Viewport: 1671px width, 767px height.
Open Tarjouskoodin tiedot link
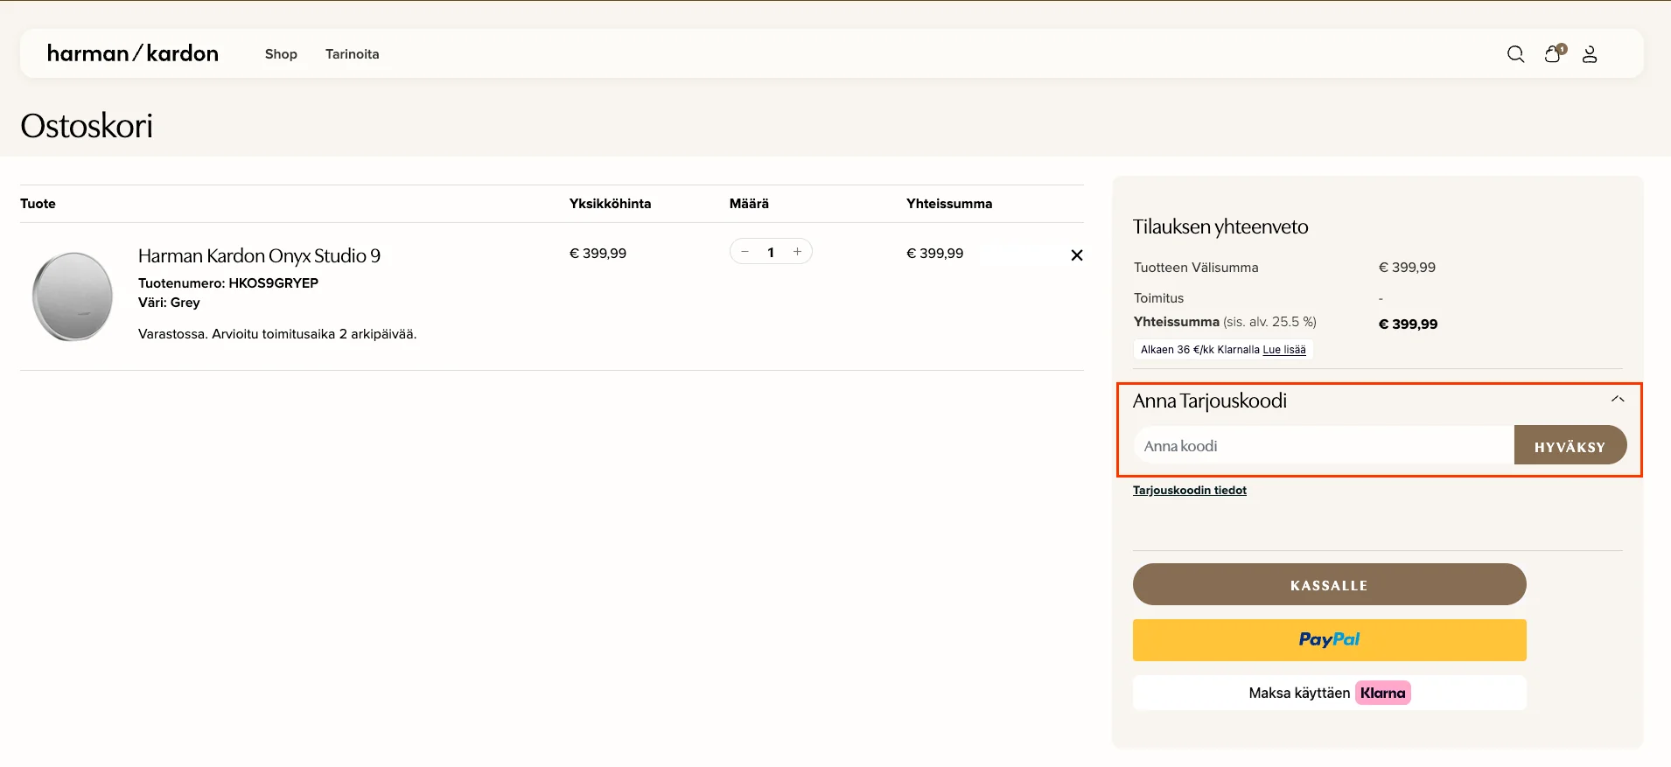coord(1190,491)
